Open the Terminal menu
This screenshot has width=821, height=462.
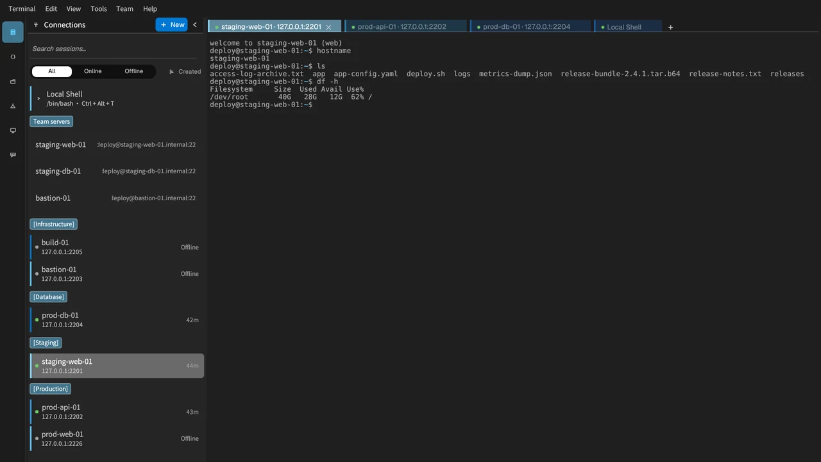tap(22, 9)
